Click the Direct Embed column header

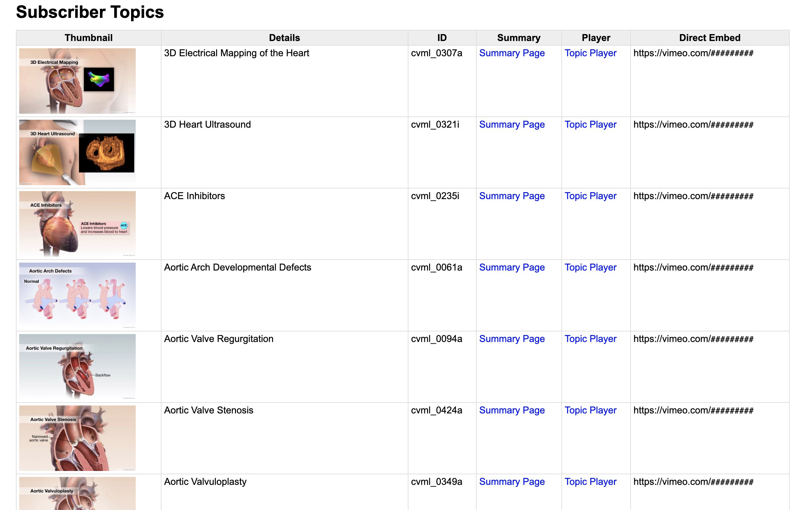[710, 38]
